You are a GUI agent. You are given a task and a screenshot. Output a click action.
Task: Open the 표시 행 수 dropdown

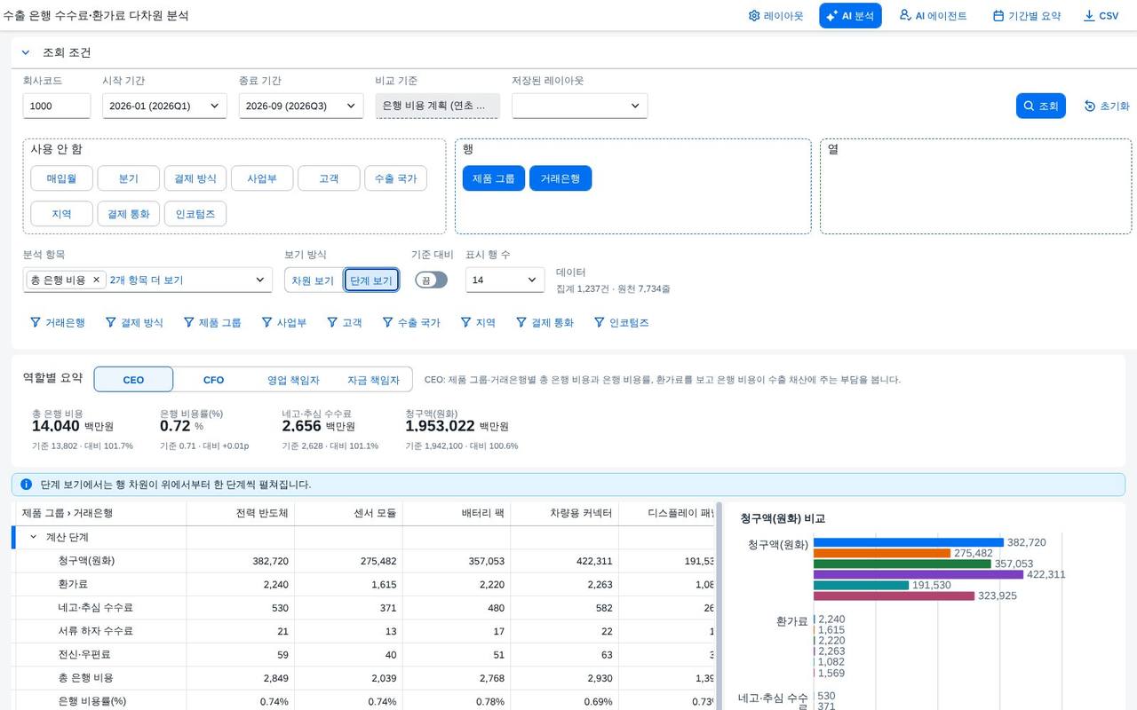click(505, 280)
